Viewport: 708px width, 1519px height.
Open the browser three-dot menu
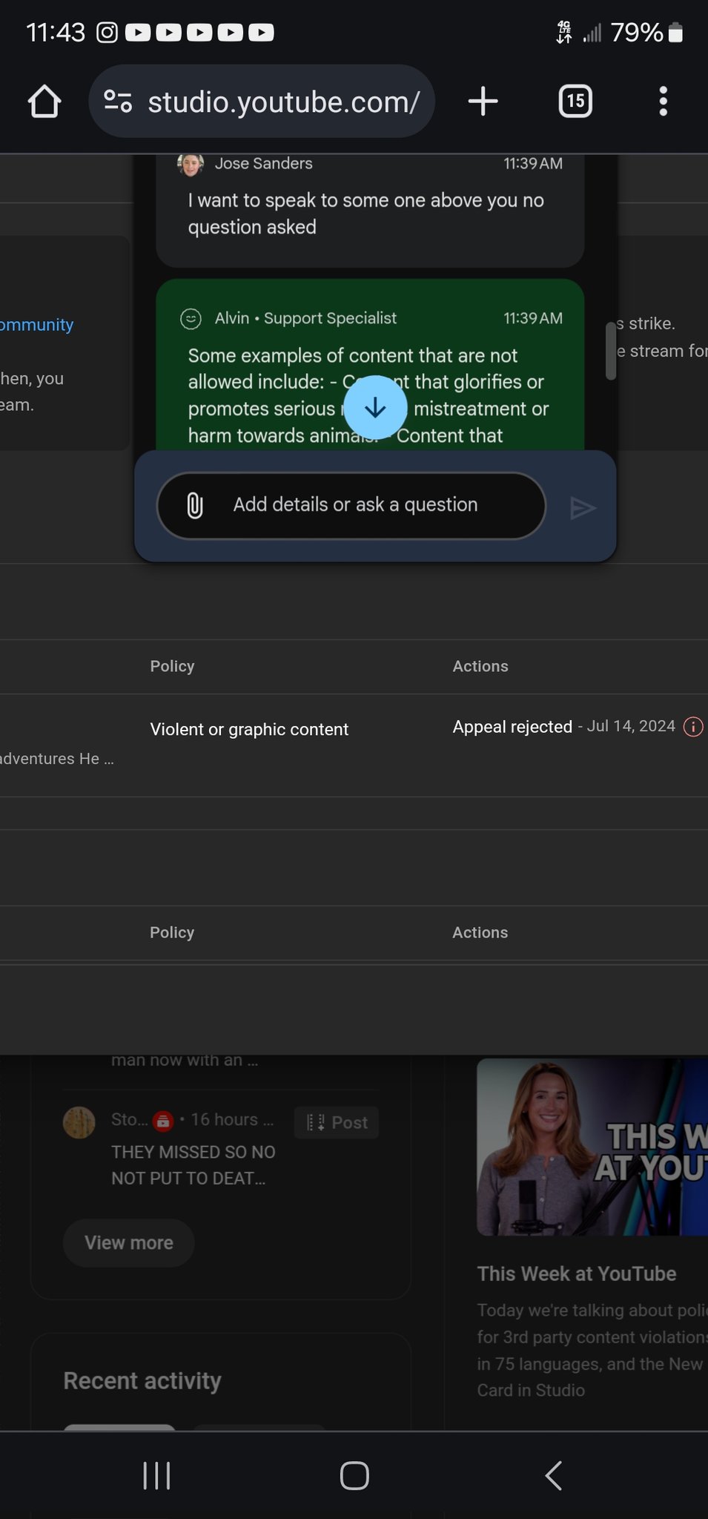pyautogui.click(x=664, y=101)
